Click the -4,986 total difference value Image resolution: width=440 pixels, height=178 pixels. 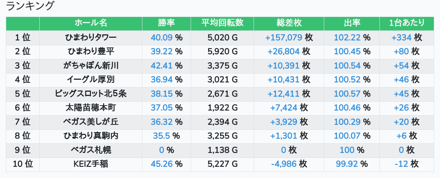(284, 164)
